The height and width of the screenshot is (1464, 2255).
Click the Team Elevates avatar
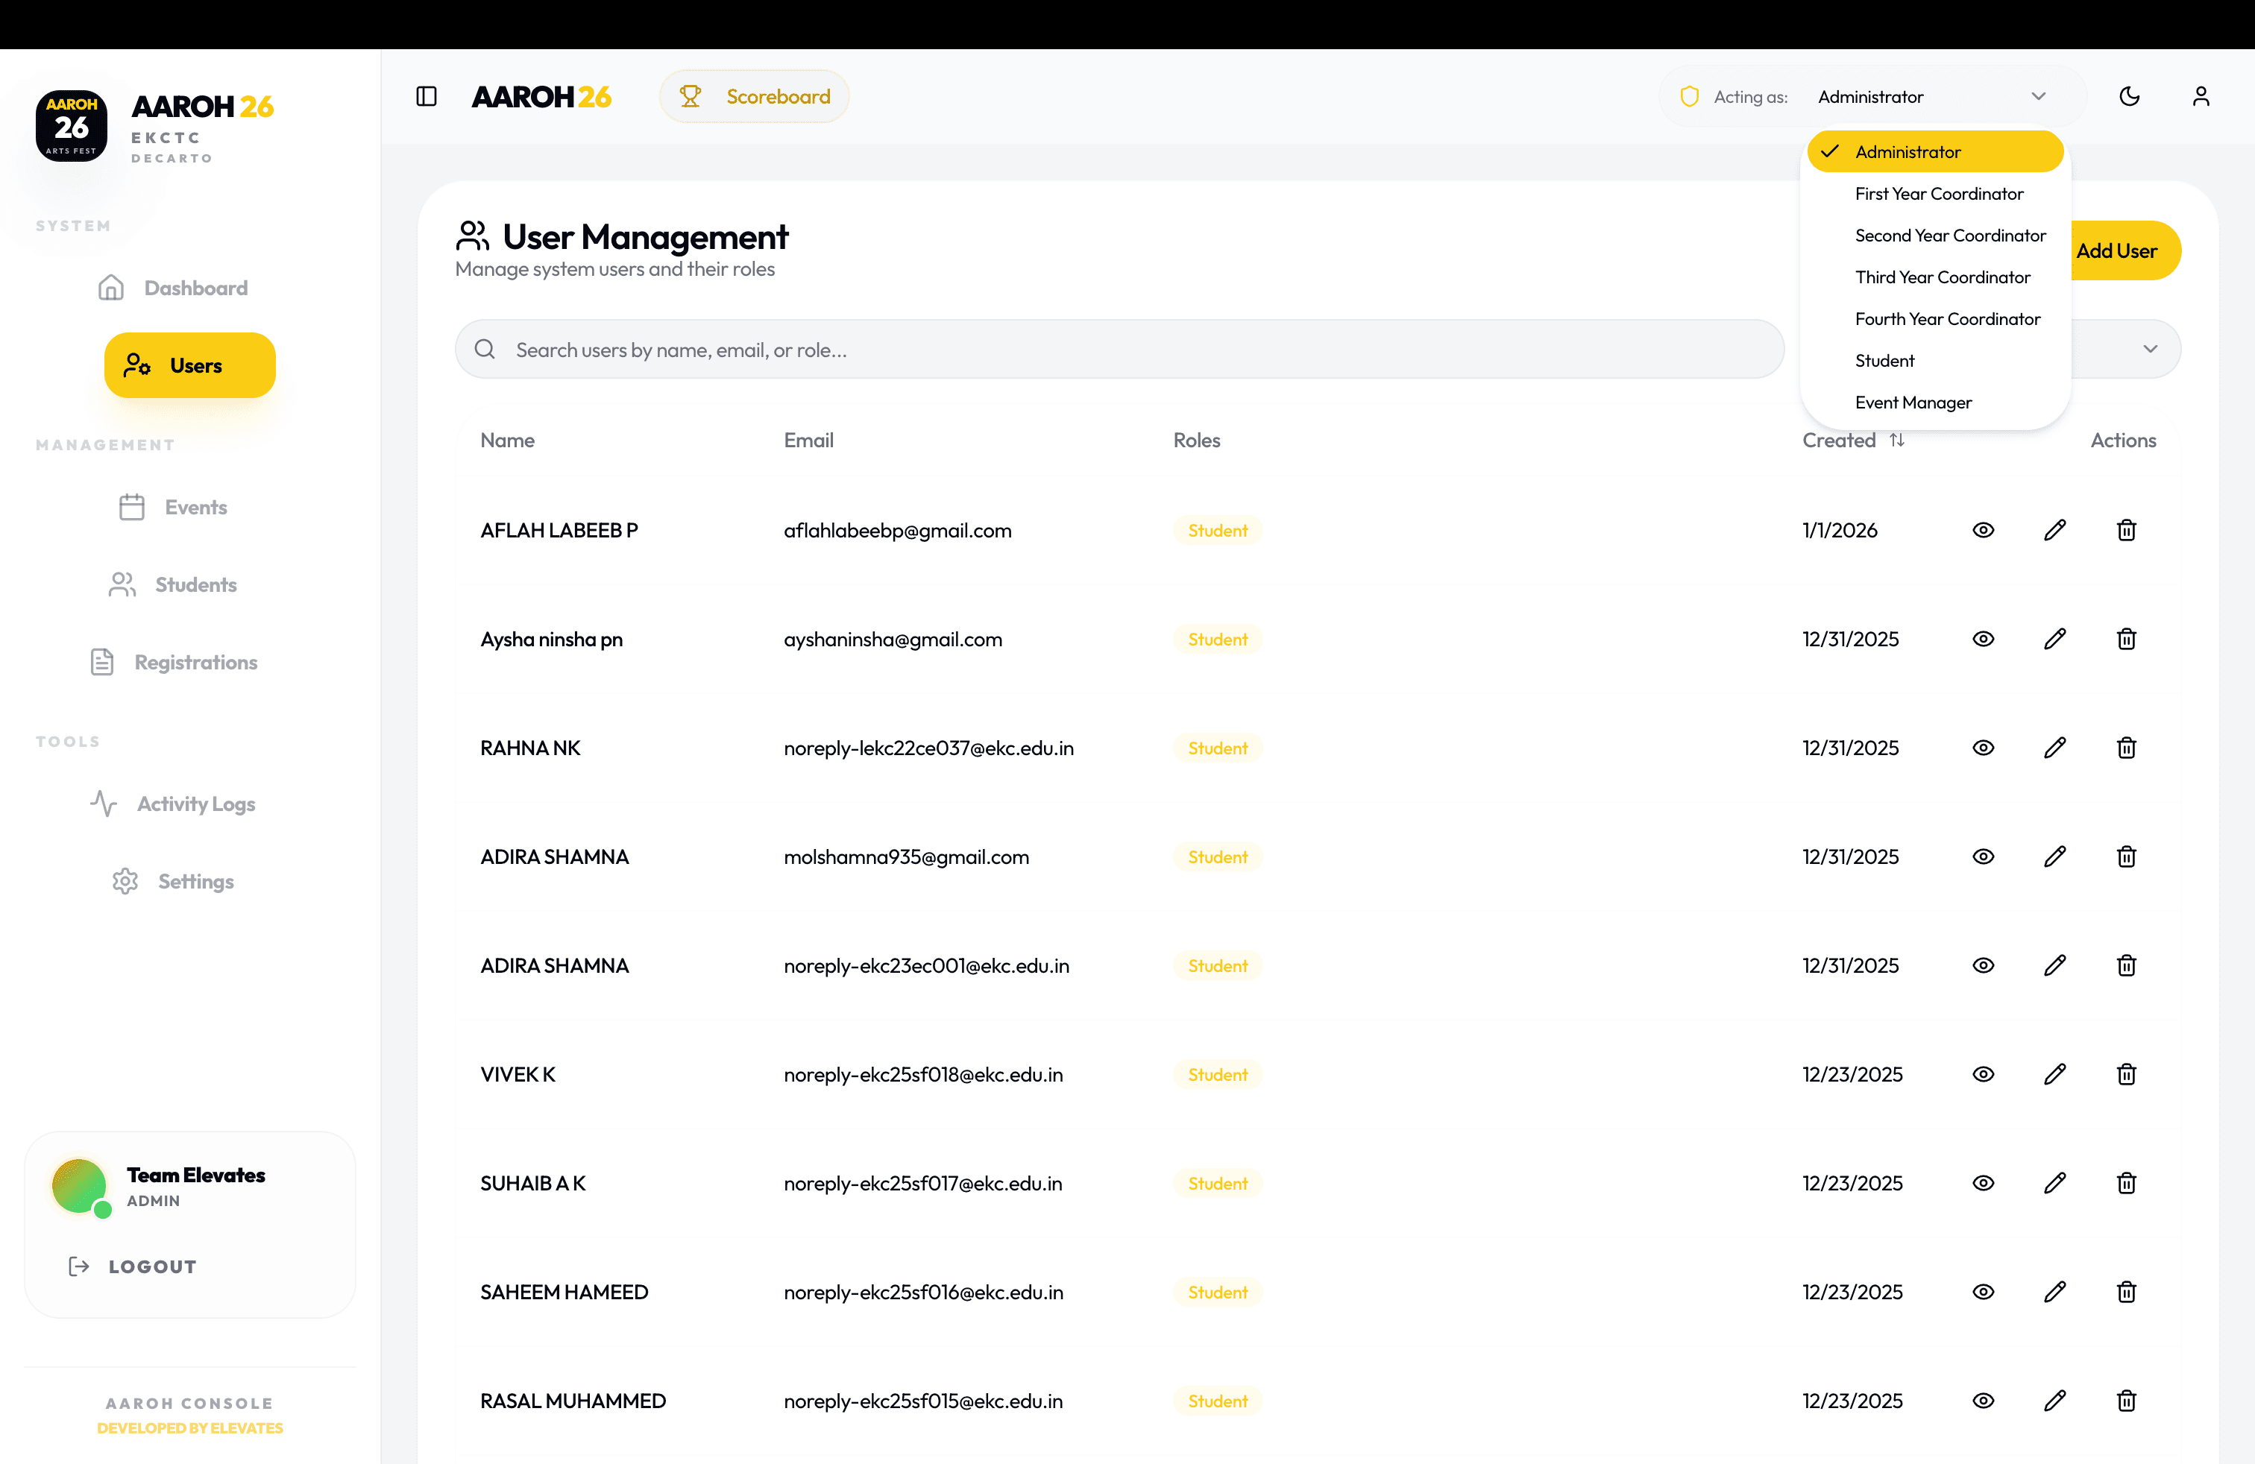pyautogui.click(x=80, y=1187)
